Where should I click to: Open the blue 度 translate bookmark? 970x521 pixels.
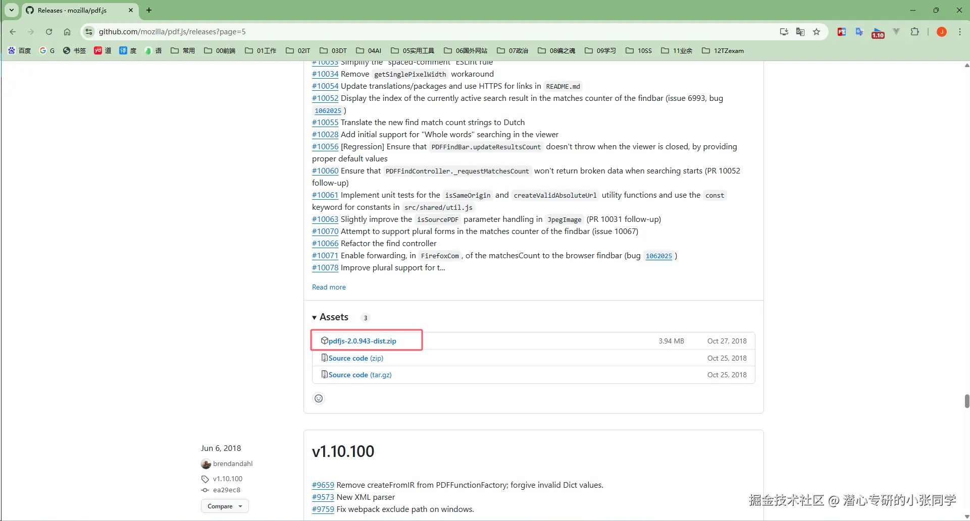pos(128,50)
